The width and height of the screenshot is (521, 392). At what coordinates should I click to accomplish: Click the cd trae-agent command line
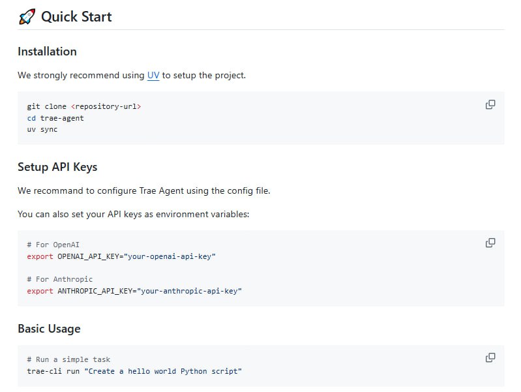tap(55, 118)
